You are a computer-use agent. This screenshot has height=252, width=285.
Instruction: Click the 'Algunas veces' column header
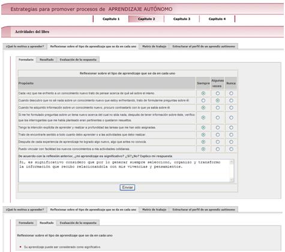pos(218,83)
